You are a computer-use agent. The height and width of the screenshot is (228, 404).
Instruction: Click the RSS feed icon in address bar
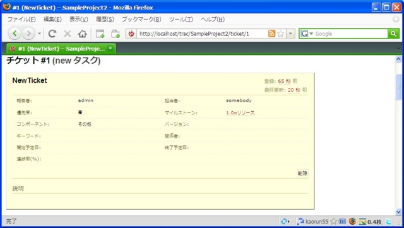pos(271,33)
